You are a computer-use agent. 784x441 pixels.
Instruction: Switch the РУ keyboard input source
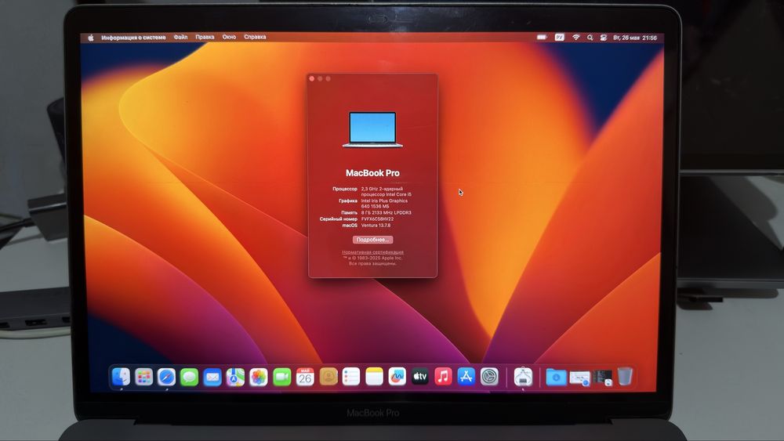(x=560, y=38)
